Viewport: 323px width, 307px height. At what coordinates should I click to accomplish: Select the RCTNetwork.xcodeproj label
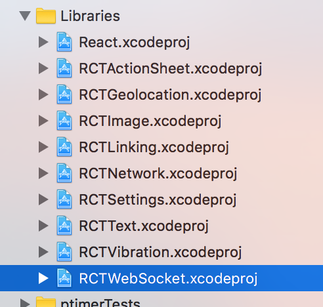click(158, 174)
